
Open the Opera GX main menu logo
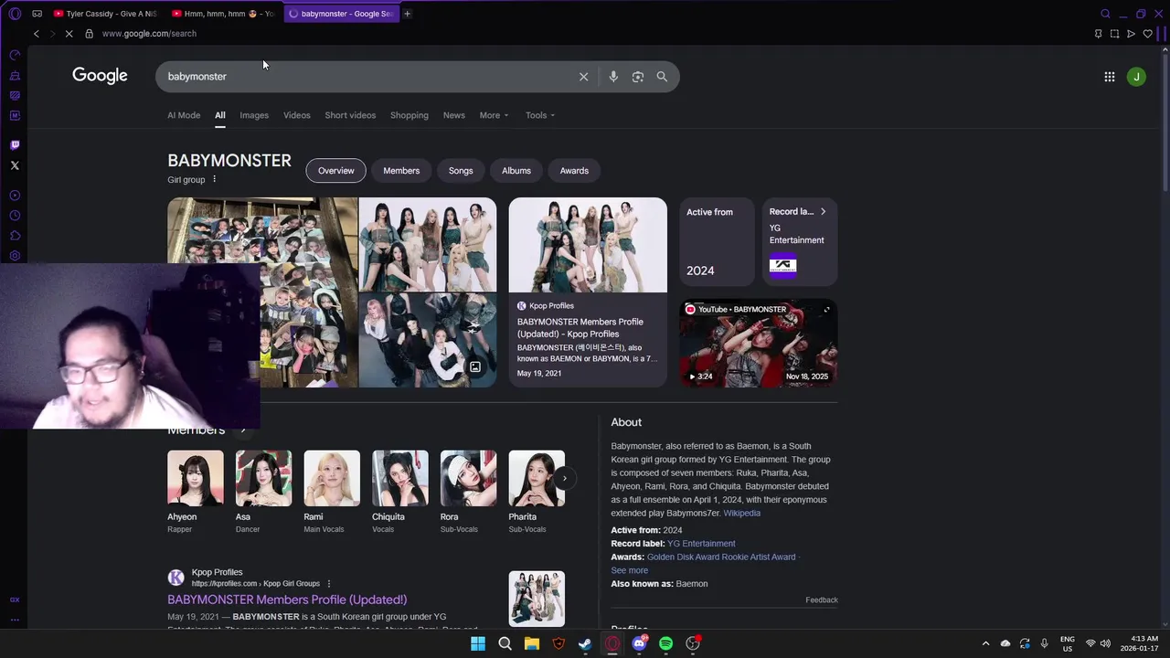tap(15, 14)
